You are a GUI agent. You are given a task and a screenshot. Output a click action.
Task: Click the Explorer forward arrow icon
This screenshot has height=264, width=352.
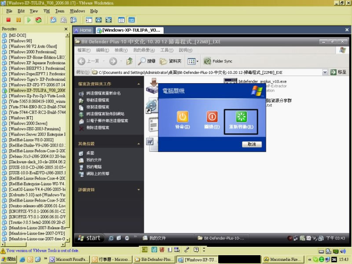point(113,61)
